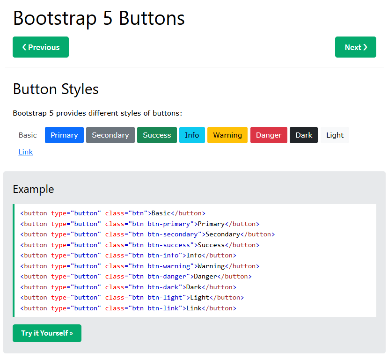This screenshot has height=359, width=388.
Task: Click the Example heading
Action: tap(33, 189)
